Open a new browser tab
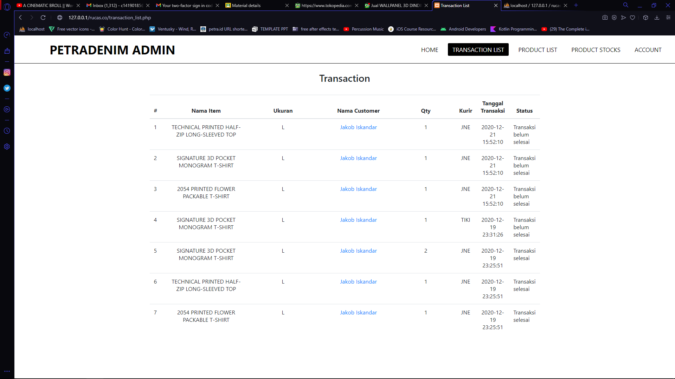 point(576,6)
